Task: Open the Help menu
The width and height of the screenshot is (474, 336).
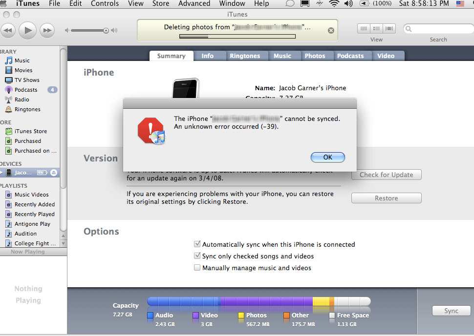Action: [261, 4]
